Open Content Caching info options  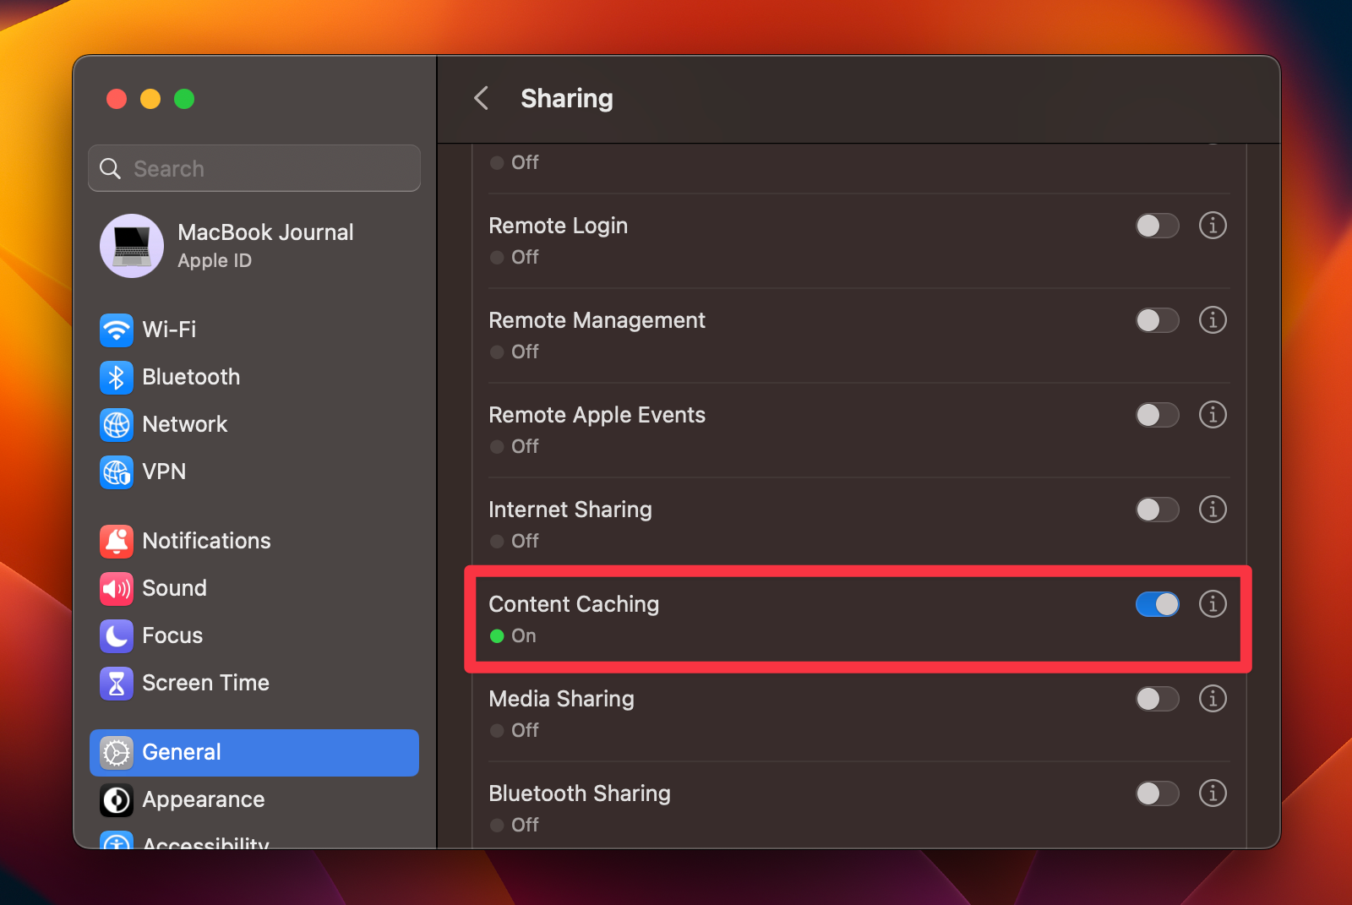1213,604
